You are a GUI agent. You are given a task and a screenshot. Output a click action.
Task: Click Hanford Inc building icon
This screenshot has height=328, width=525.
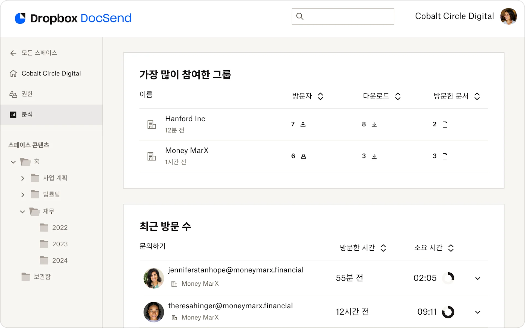(152, 125)
